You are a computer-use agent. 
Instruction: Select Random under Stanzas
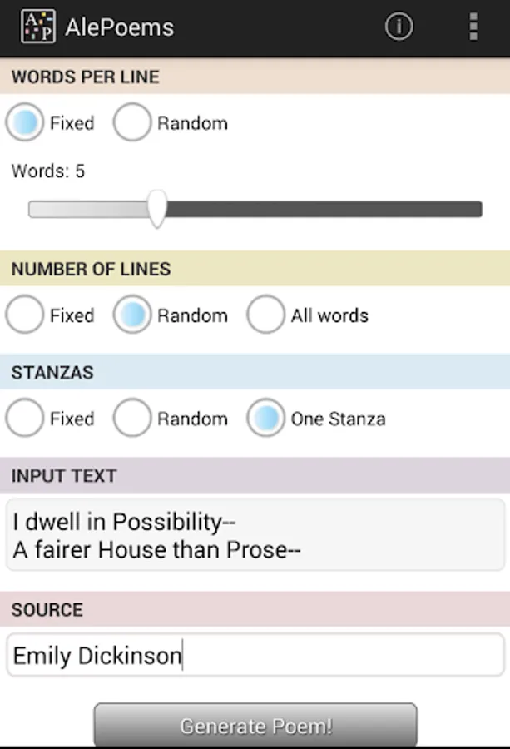click(133, 419)
